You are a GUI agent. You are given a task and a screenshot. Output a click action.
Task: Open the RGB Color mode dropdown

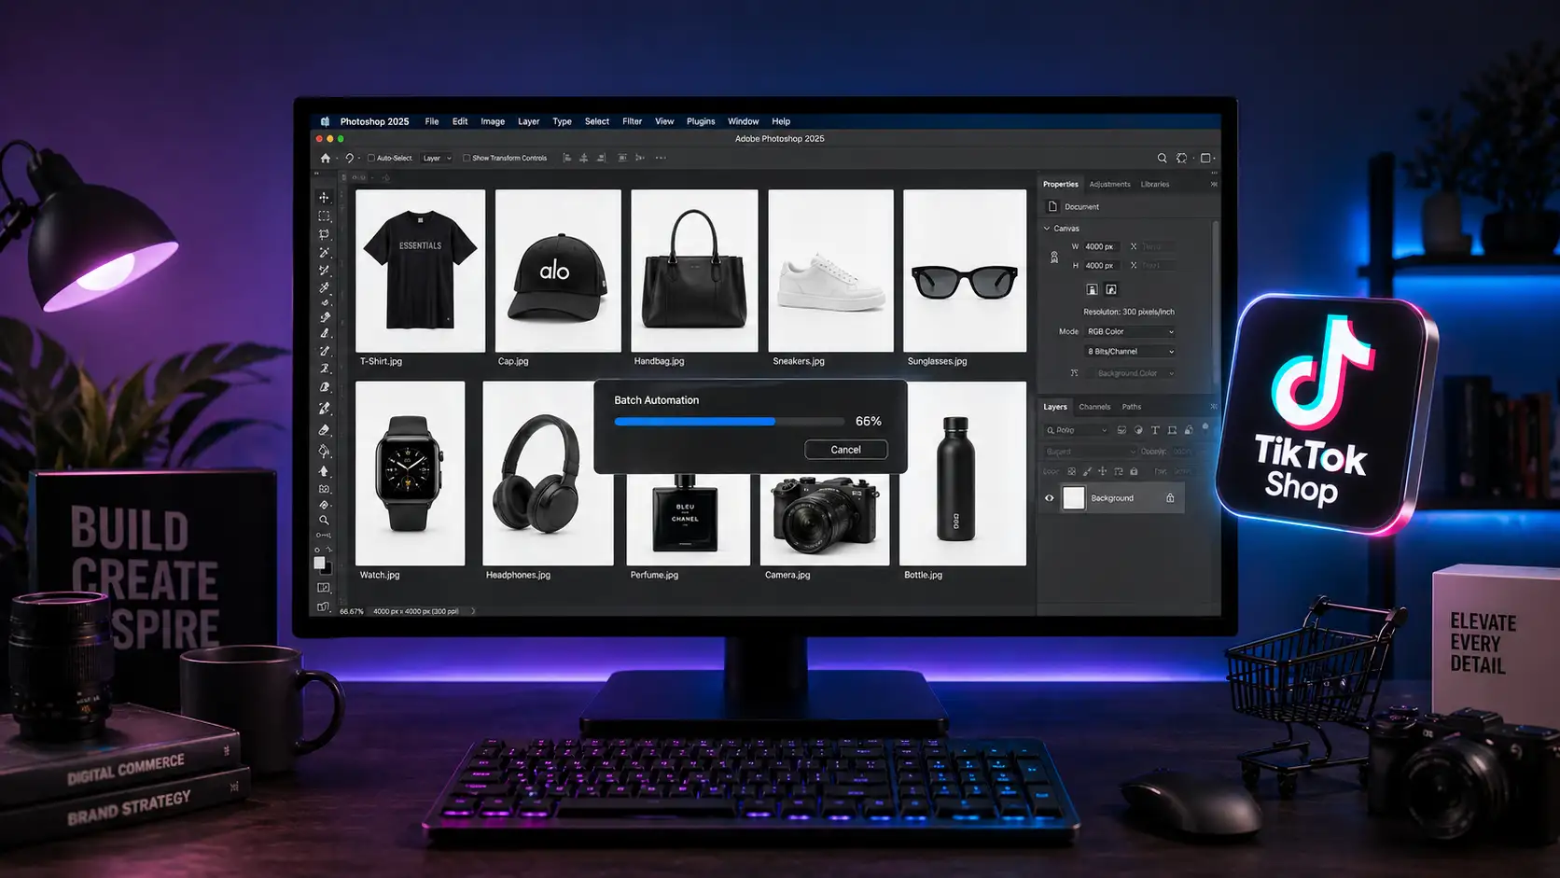click(1130, 331)
